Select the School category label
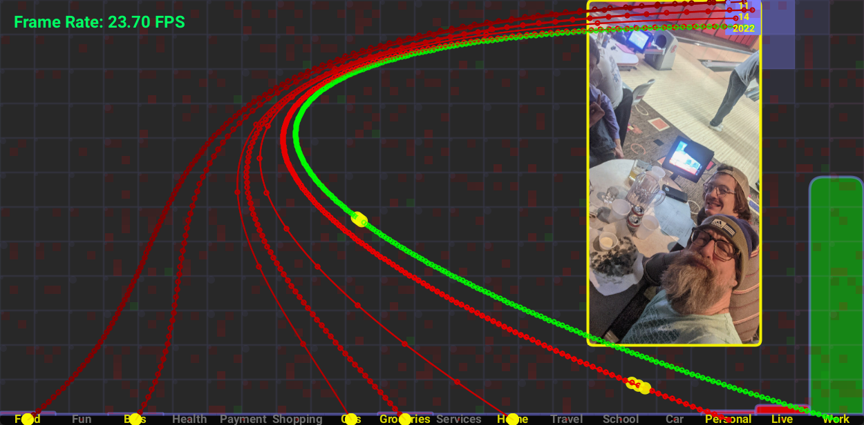864x425 pixels. click(621, 419)
